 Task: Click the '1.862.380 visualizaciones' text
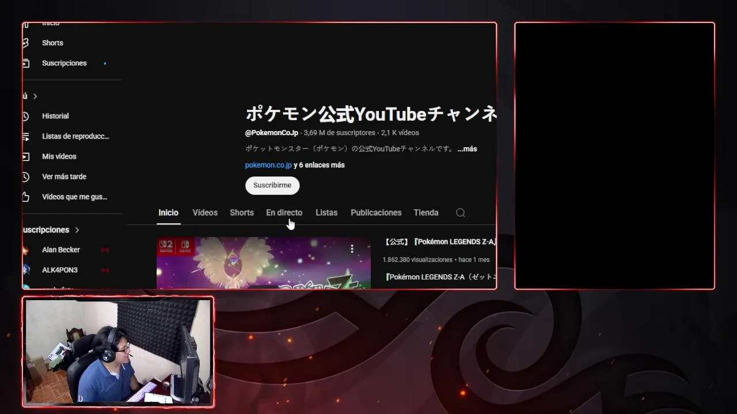click(417, 260)
